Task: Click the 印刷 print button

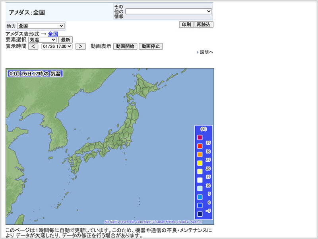Action: click(186, 25)
